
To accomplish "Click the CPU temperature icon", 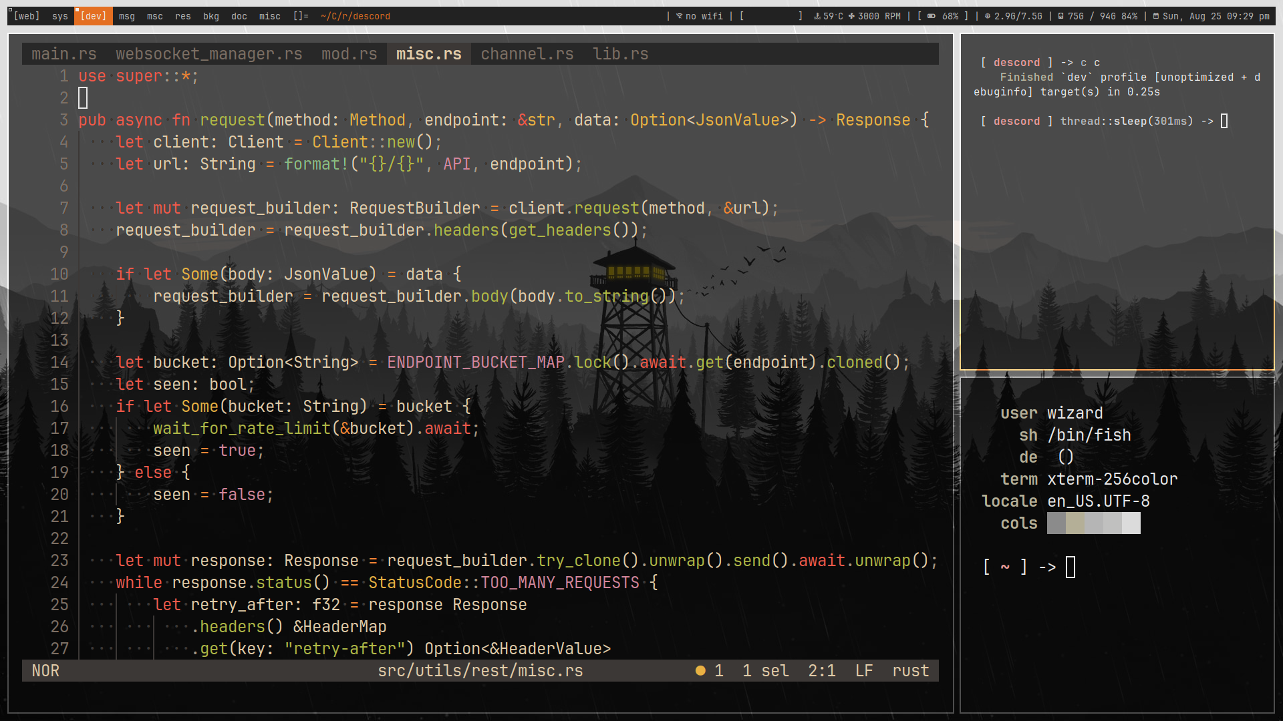I will 817,16.
